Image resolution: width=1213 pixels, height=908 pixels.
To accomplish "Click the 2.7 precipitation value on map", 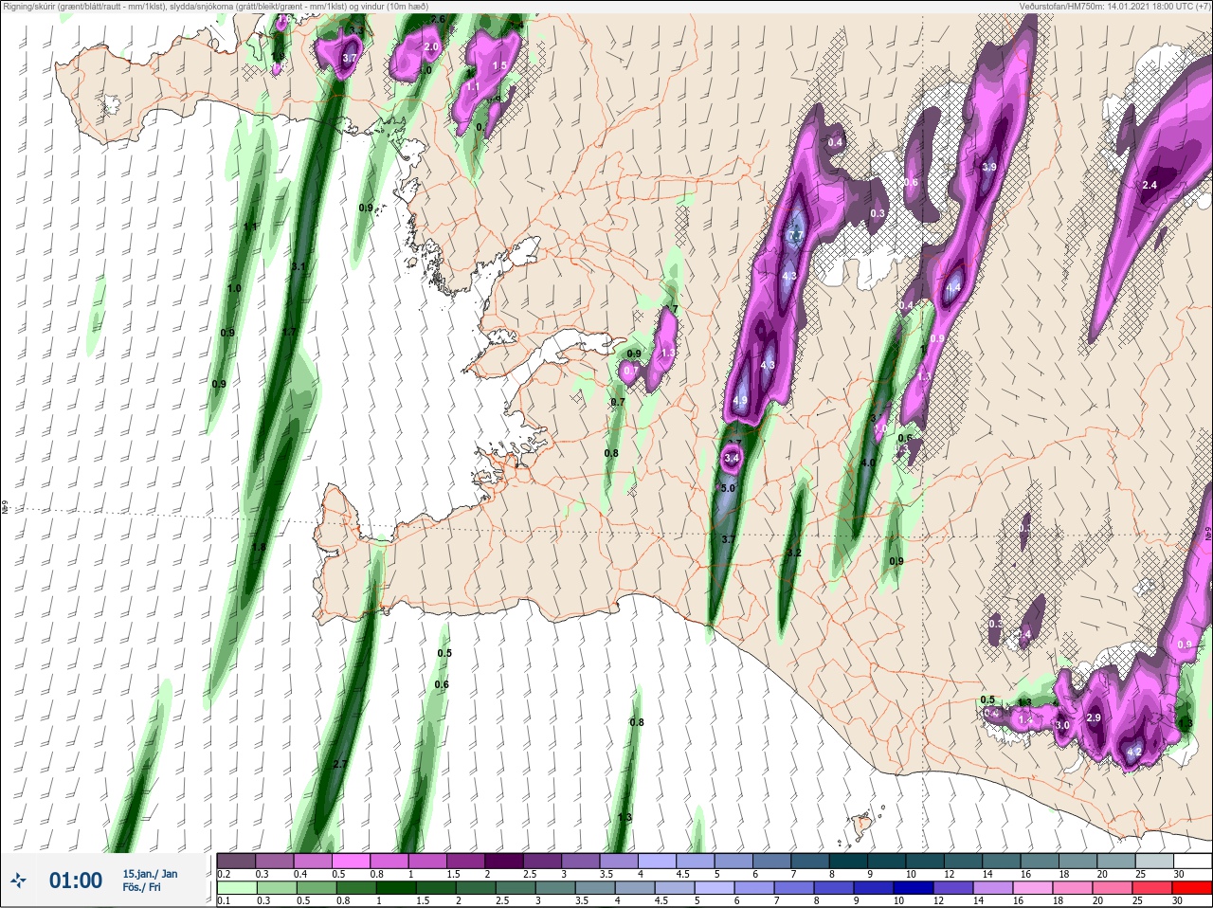I will click(x=340, y=763).
